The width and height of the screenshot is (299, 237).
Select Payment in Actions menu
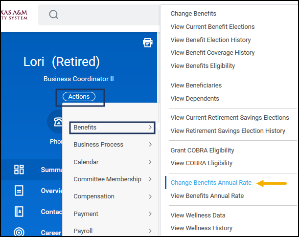pos(86,214)
